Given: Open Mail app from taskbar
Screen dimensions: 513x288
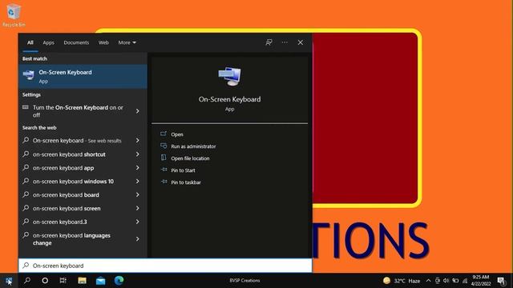Looking at the screenshot, I should [x=100, y=281].
